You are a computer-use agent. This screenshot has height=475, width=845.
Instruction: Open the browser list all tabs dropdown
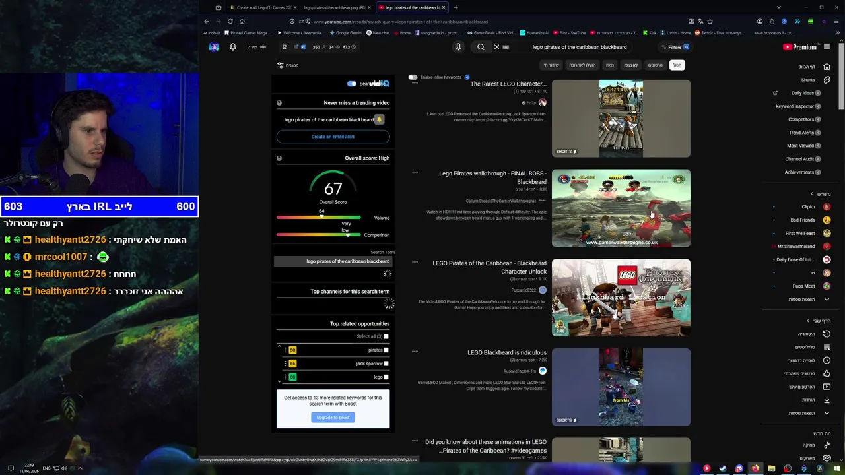[778, 7]
